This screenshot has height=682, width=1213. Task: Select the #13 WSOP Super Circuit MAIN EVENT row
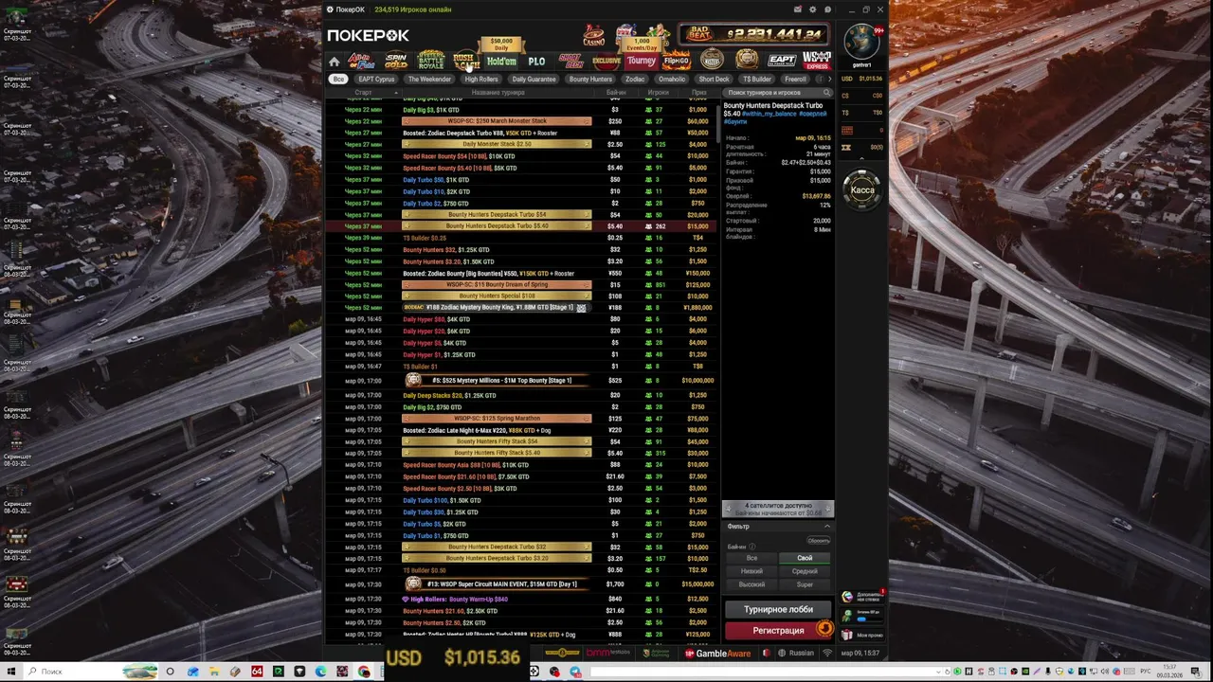coord(523,584)
